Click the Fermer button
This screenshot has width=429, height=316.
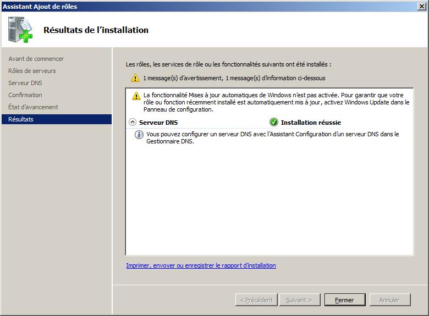[345, 300]
